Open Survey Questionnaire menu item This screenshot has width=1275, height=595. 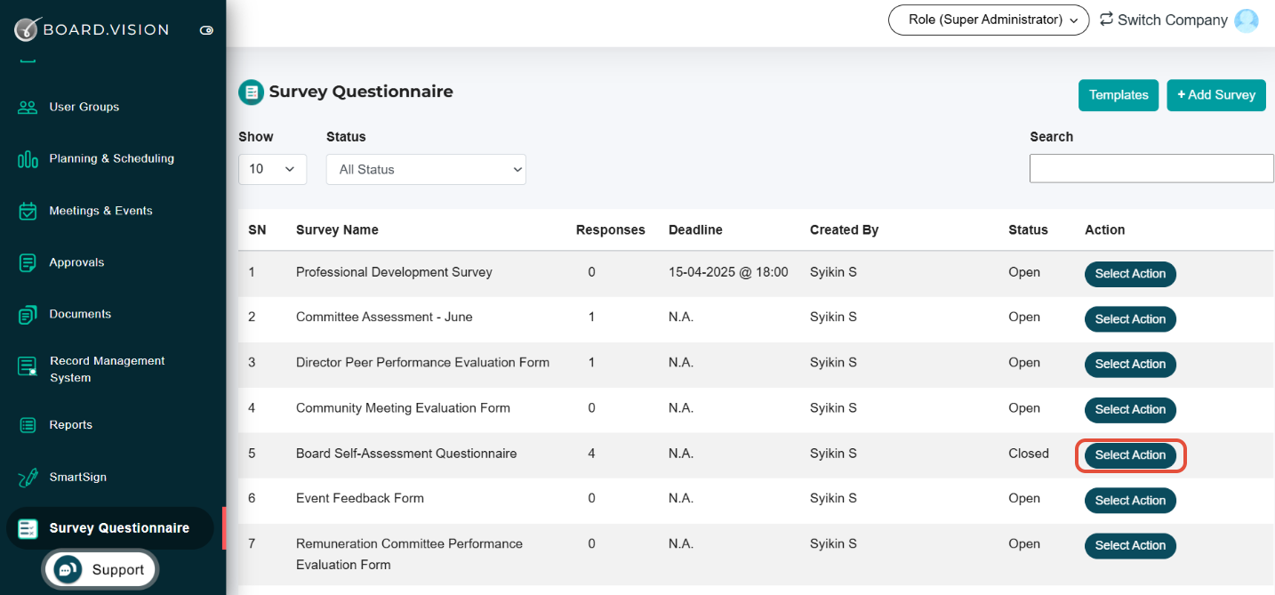coord(119,528)
